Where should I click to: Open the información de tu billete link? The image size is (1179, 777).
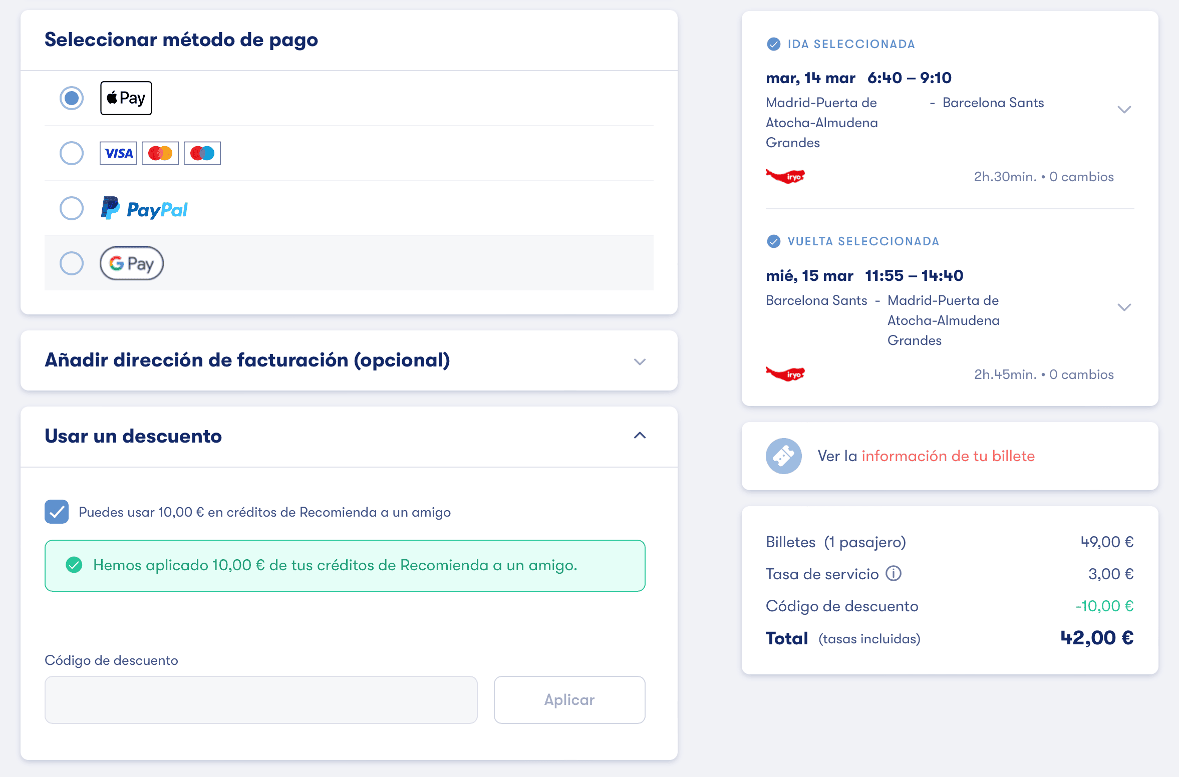tap(948, 456)
